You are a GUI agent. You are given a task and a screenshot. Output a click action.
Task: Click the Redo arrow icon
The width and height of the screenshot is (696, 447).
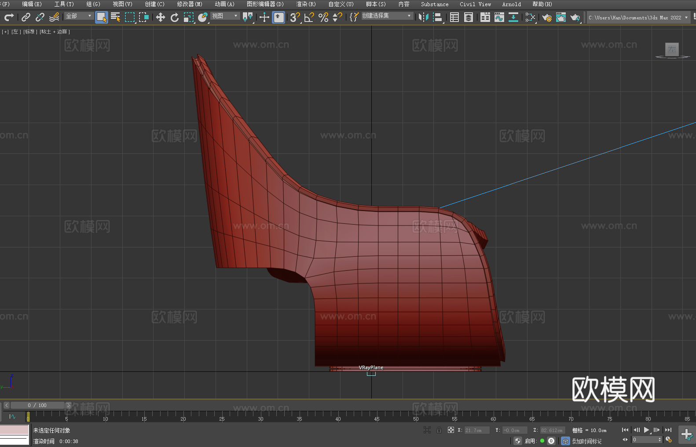[9, 17]
